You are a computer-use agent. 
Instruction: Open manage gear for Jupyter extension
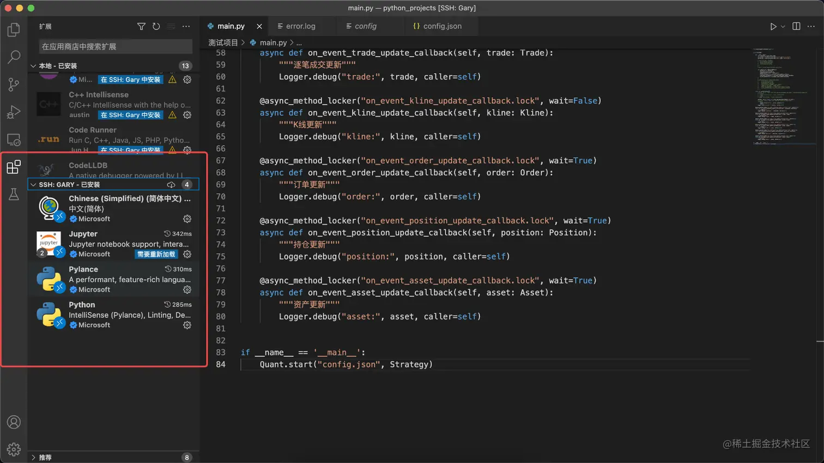187,254
